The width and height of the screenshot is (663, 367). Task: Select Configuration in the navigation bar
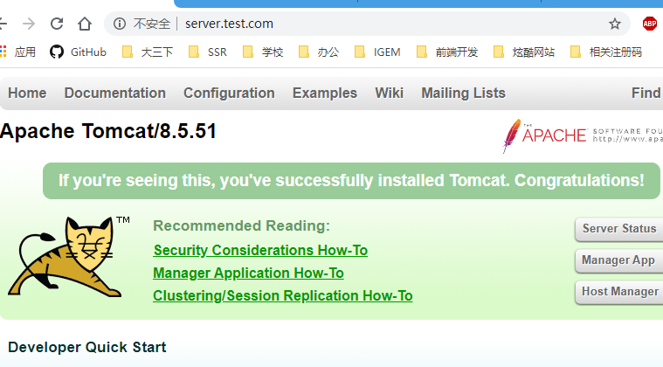click(x=229, y=93)
